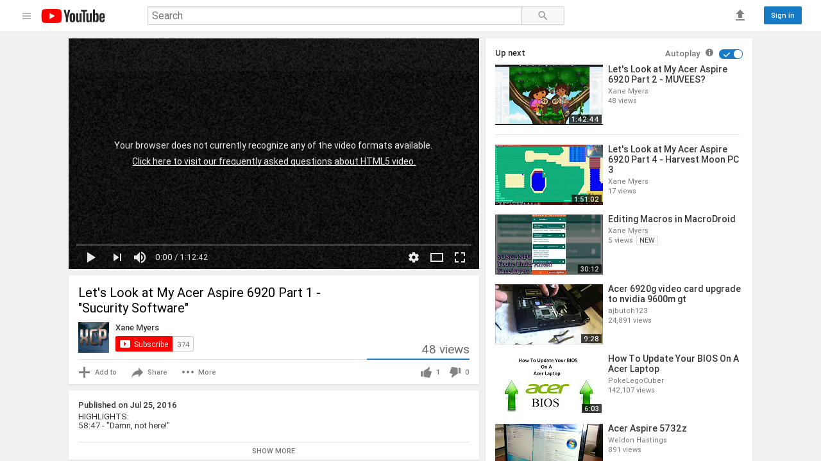Open player settings gear
Screen dimensions: 821x461
coord(414,257)
